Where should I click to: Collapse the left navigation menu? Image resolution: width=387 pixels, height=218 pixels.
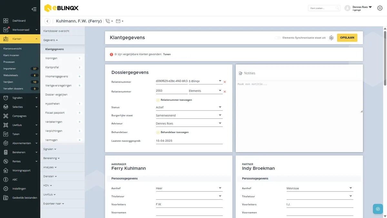coord(34,9)
